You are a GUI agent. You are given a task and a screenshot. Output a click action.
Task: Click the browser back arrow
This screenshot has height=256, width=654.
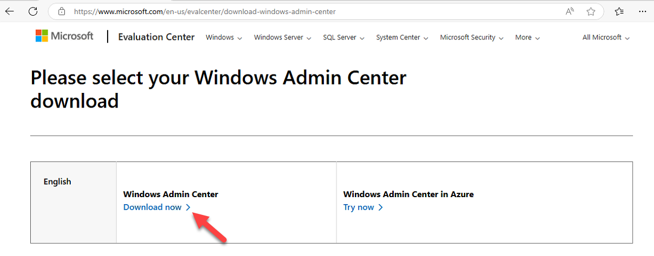10,11
